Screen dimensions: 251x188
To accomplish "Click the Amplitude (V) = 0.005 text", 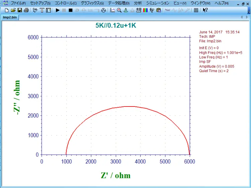I will tap(217, 66).
